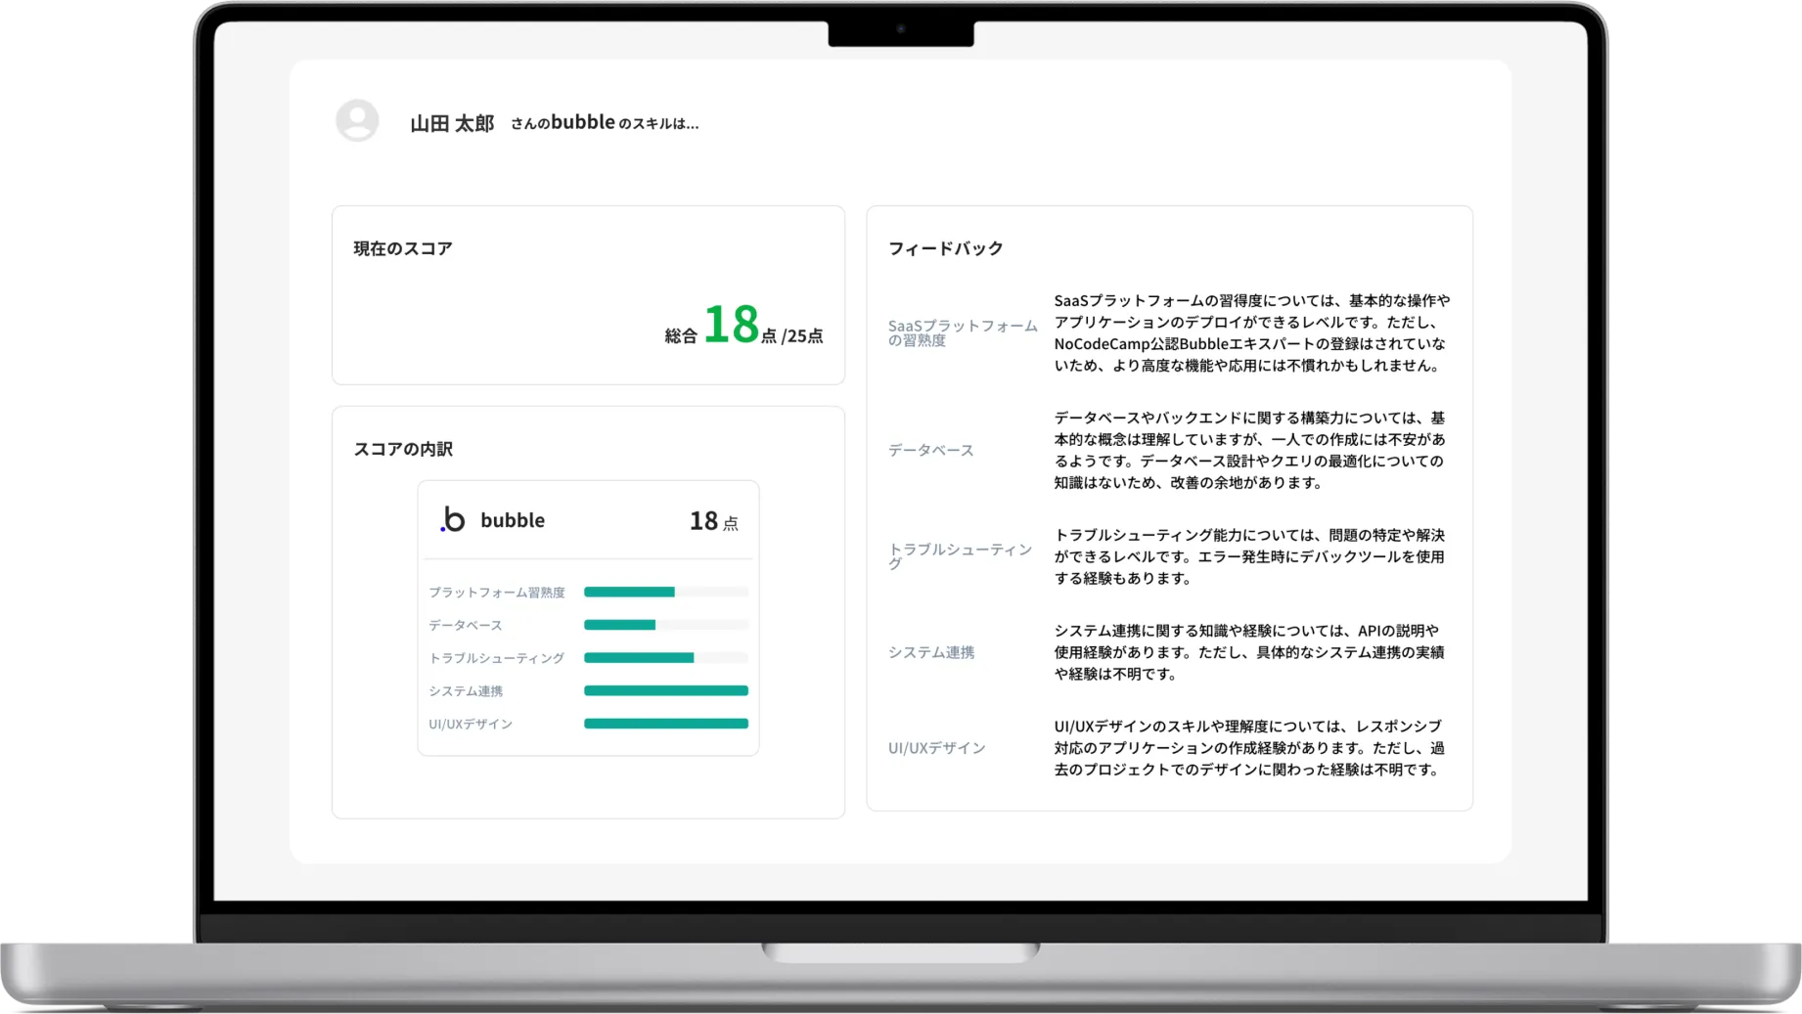Image resolution: width=1802 pixels, height=1014 pixels.
Task: Click the database feedback paragraph
Action: 1250,450
